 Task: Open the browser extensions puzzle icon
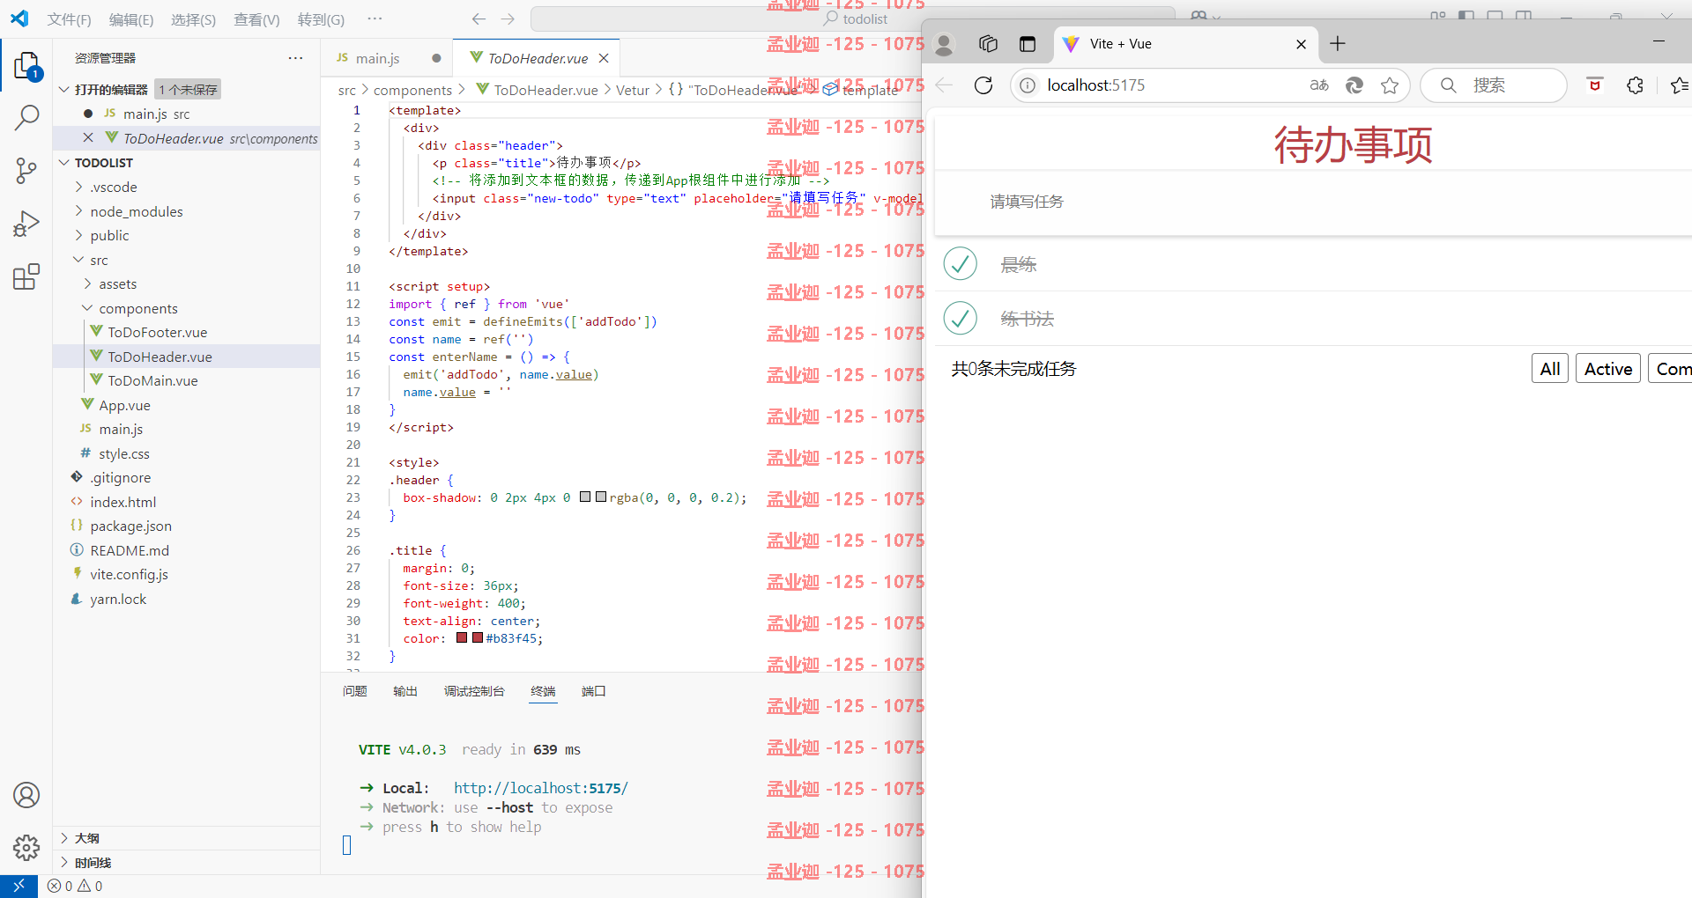coord(1635,85)
